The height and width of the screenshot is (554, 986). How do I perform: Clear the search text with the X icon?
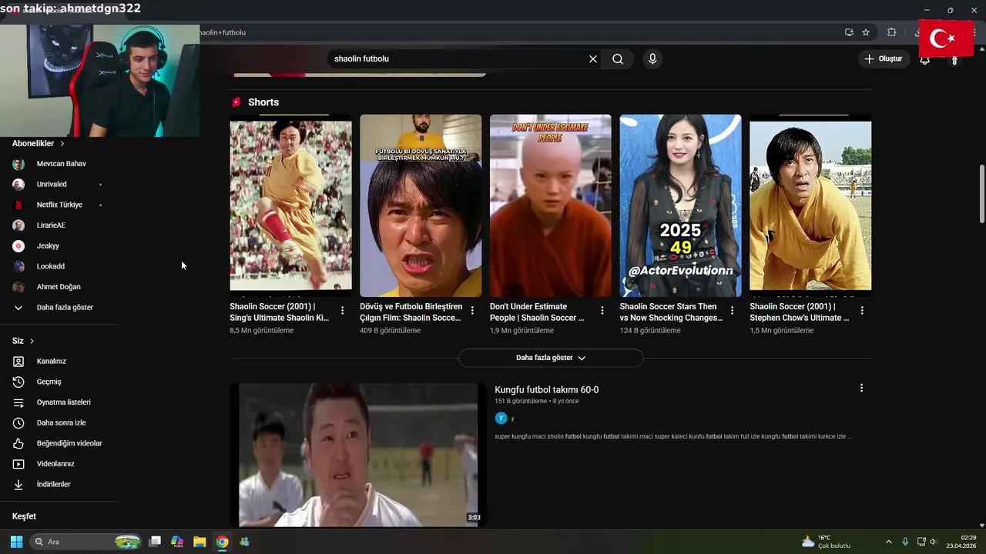[x=593, y=59]
